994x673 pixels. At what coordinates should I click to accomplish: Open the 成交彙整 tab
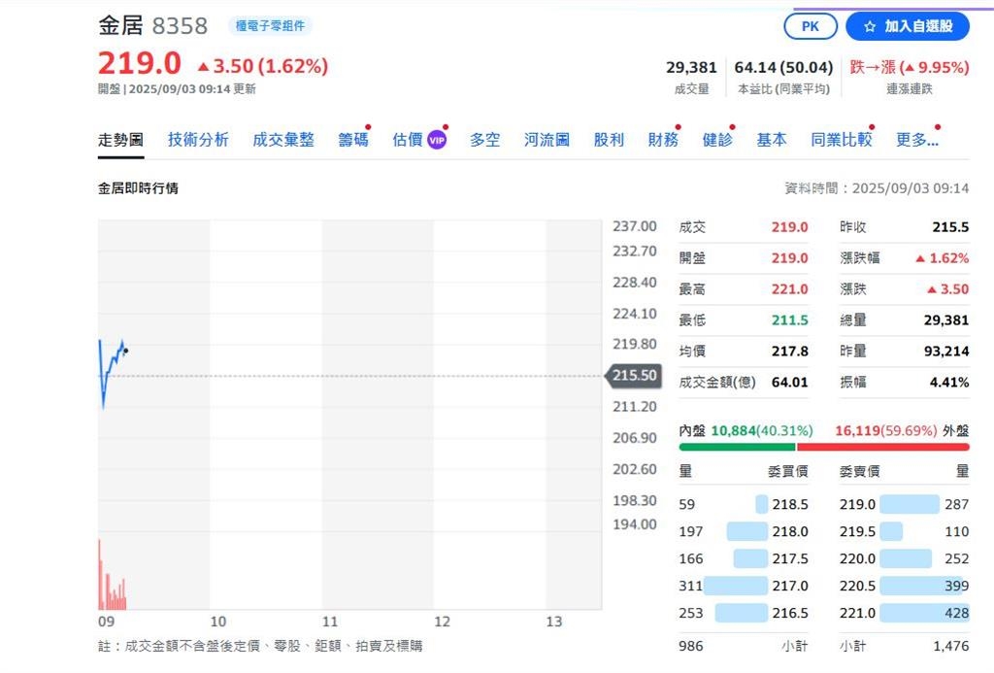[x=283, y=140]
